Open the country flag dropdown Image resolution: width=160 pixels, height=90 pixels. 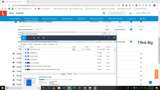click(131, 13)
